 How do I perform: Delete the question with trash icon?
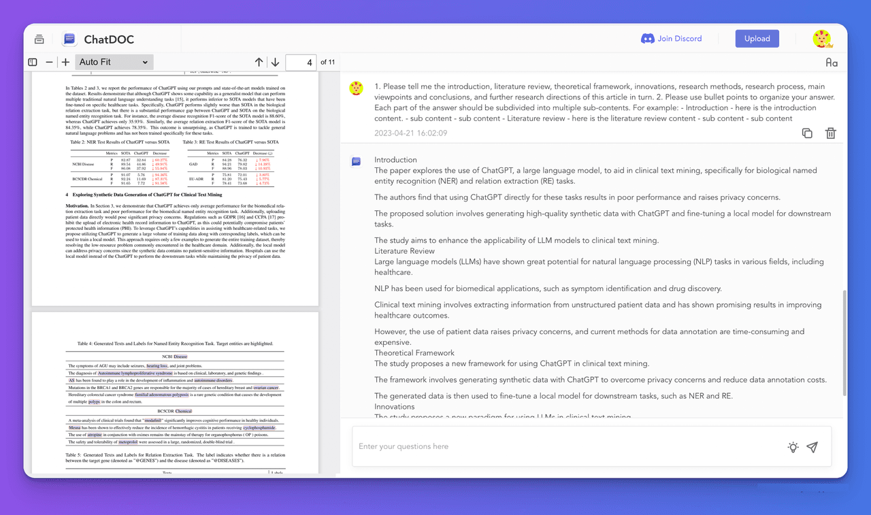pos(830,133)
